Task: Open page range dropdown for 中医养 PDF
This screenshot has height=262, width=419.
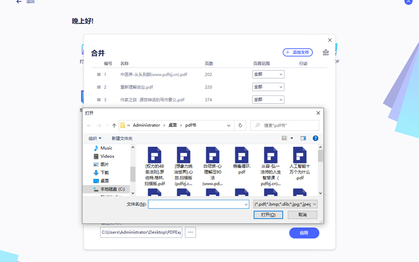Action: click(x=268, y=74)
